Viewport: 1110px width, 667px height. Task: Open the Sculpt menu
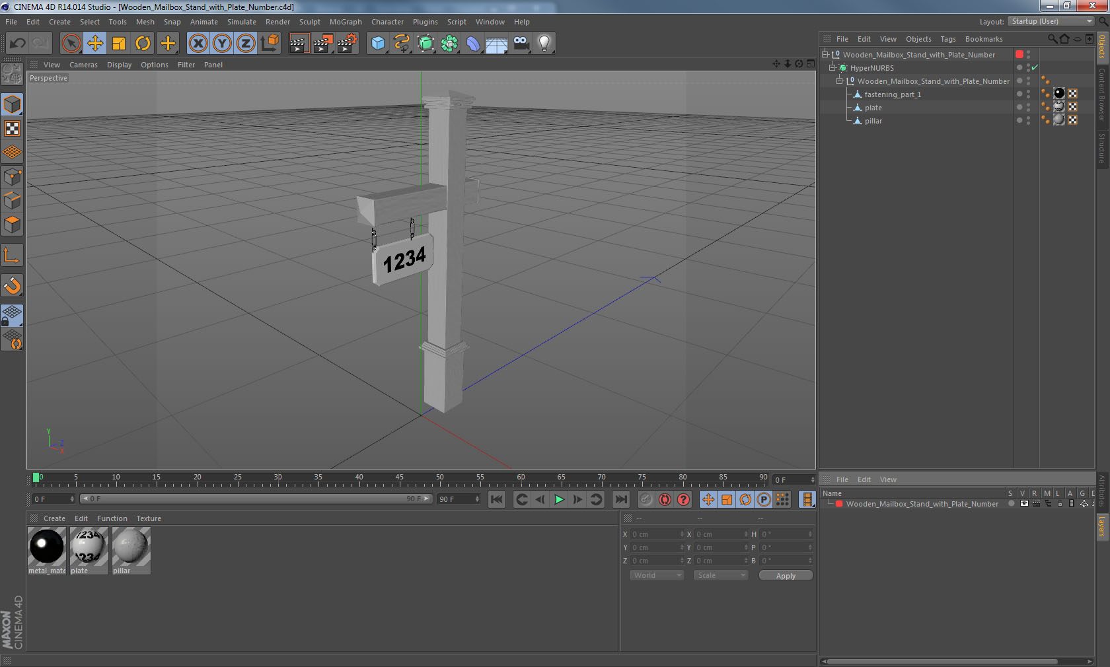309,22
